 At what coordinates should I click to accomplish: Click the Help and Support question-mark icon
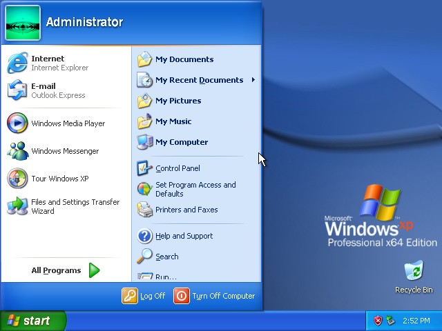(x=144, y=236)
